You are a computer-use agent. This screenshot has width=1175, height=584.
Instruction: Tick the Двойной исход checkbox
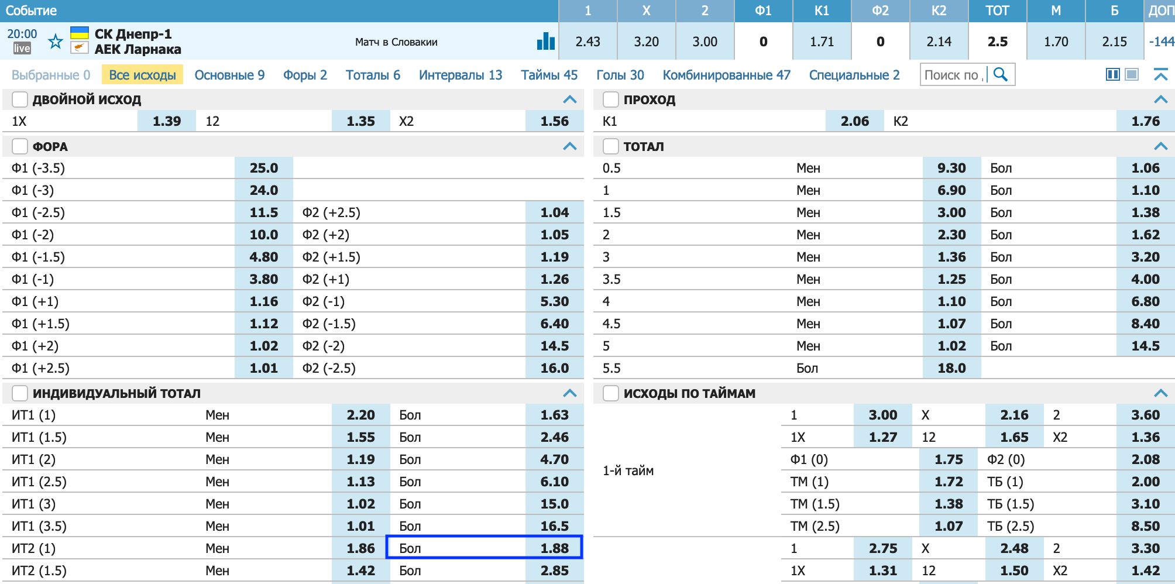(20, 99)
